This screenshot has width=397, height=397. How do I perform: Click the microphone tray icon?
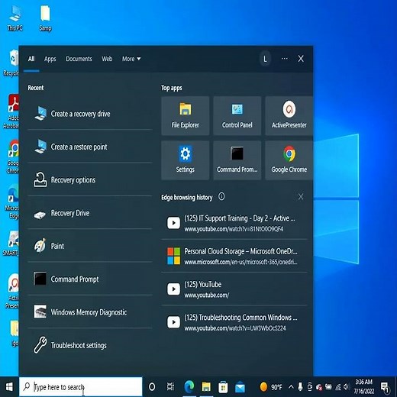point(300,387)
